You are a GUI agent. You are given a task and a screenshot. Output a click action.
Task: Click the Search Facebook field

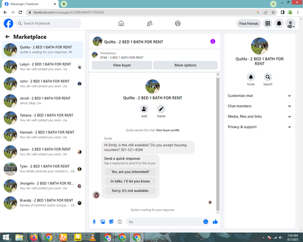(48, 24)
